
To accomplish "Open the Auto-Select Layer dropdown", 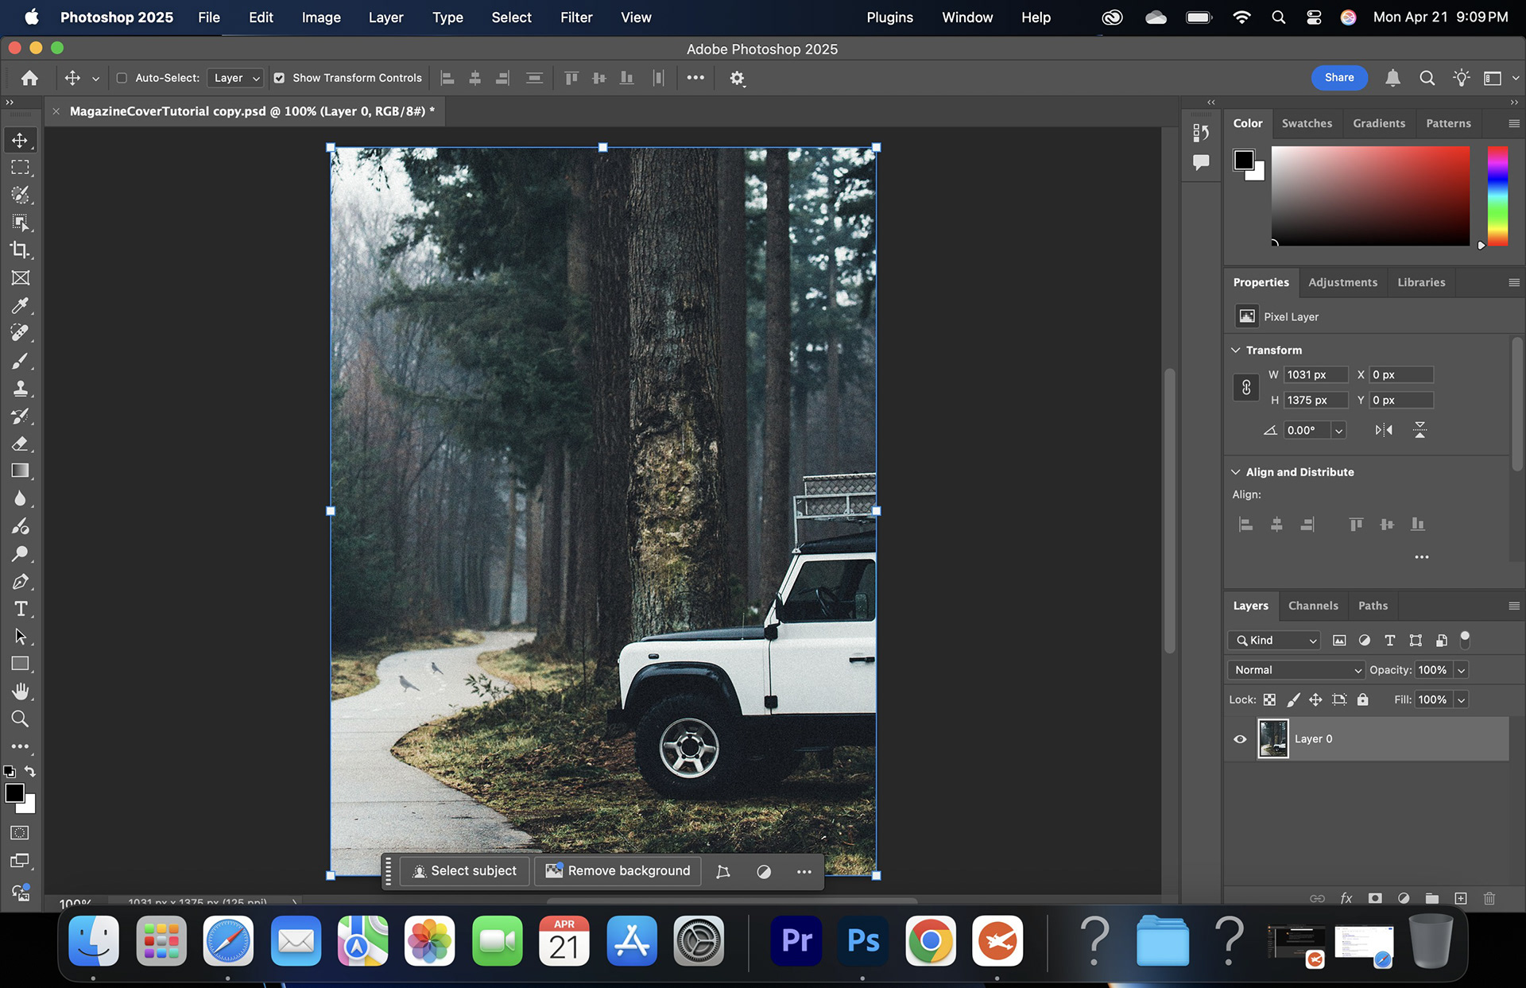I will [236, 78].
